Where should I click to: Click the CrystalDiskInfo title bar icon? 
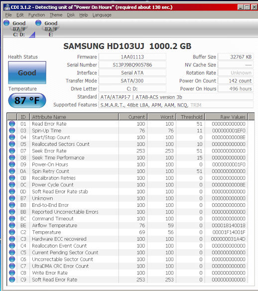pyautogui.click(x=7, y=7)
